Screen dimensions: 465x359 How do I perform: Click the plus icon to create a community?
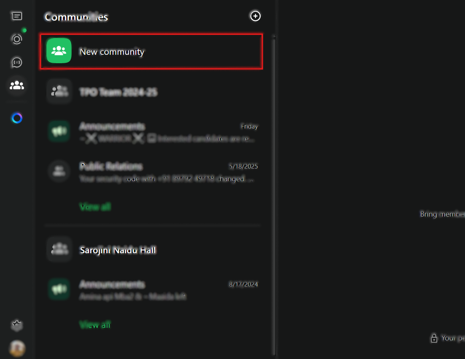point(255,16)
